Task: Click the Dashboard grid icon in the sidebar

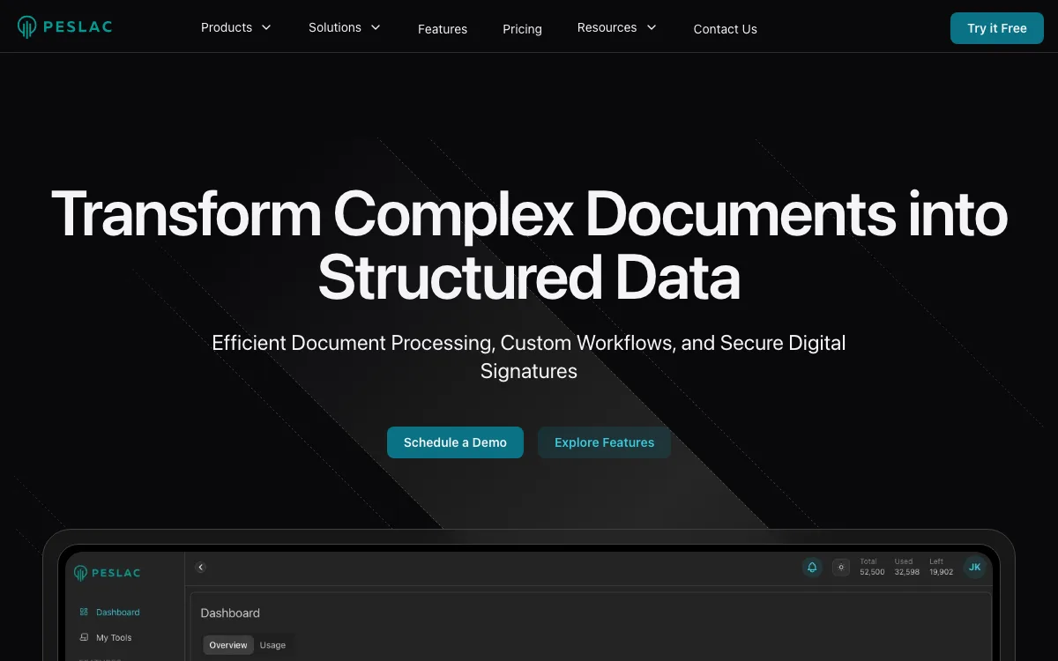Action: (x=84, y=612)
